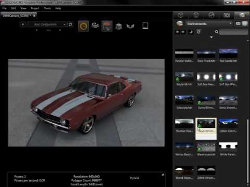Click the curved backdrop icon in toolbar
Viewport: 250px width, 187px height.
point(130,26)
